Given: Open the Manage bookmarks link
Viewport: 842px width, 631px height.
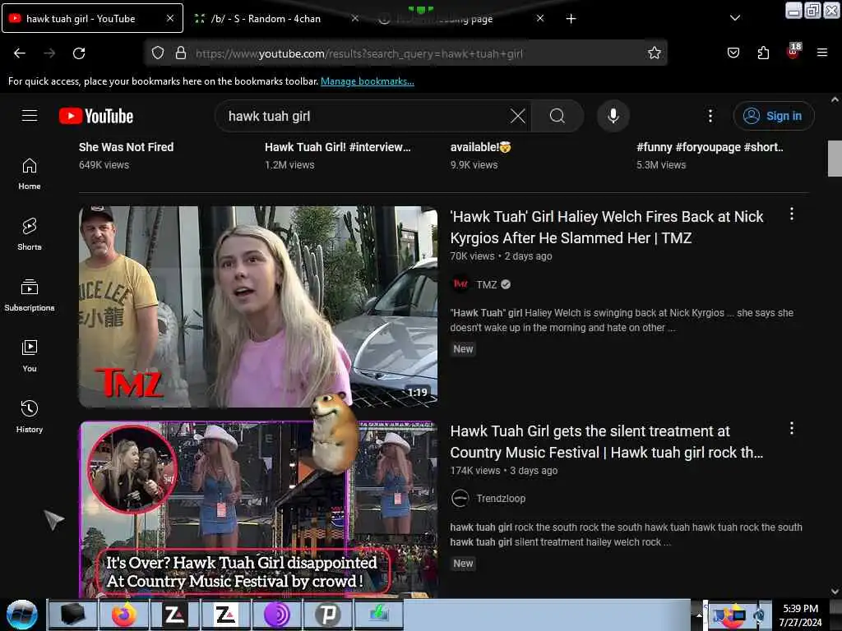Looking at the screenshot, I should point(368,81).
